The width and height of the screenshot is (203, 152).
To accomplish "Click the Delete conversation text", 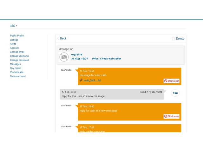I will 180,39.
